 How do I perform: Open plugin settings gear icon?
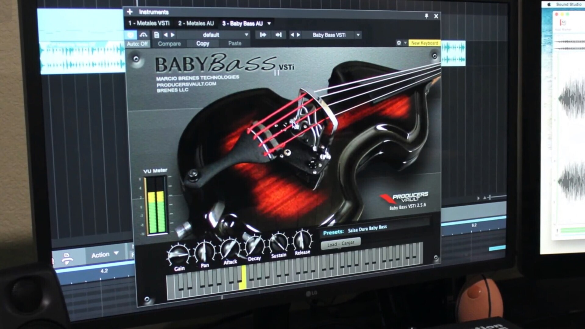click(399, 43)
